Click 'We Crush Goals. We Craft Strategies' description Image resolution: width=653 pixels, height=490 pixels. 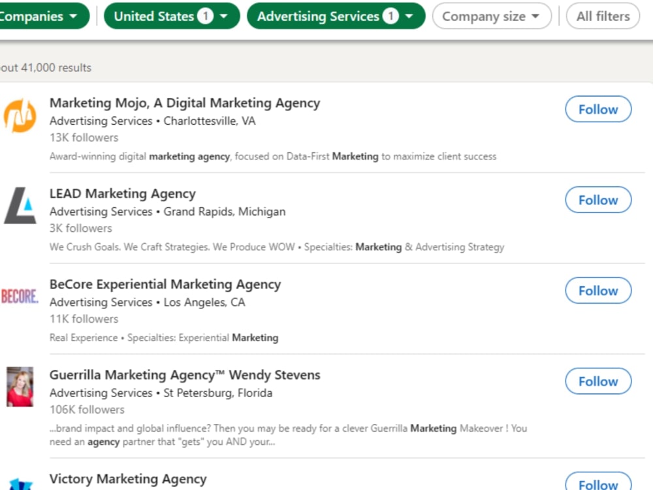point(276,247)
